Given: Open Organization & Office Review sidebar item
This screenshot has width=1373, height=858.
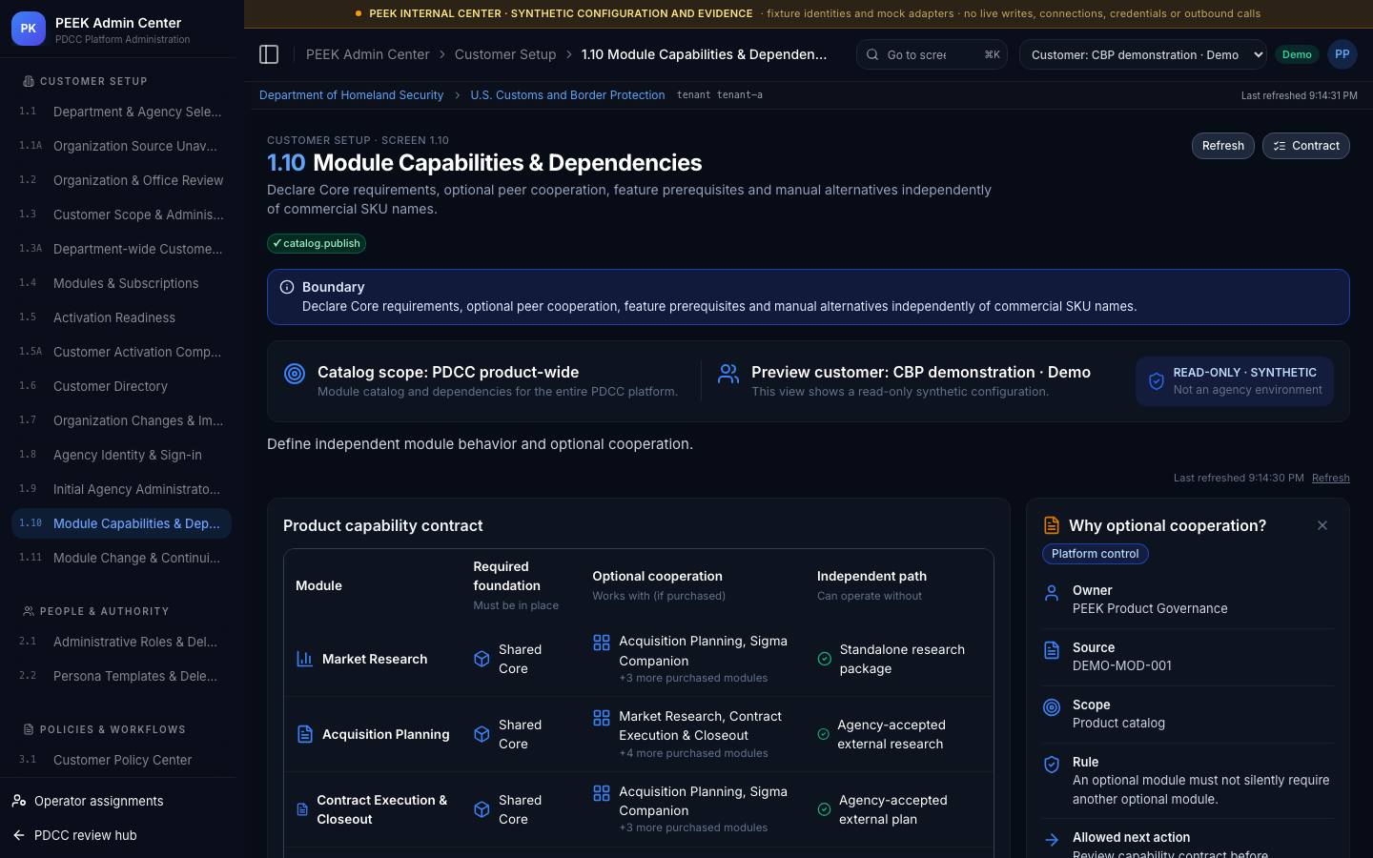Looking at the screenshot, I should (x=121, y=180).
